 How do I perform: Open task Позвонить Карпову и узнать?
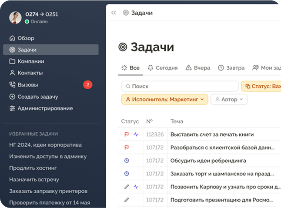(x=226, y=187)
